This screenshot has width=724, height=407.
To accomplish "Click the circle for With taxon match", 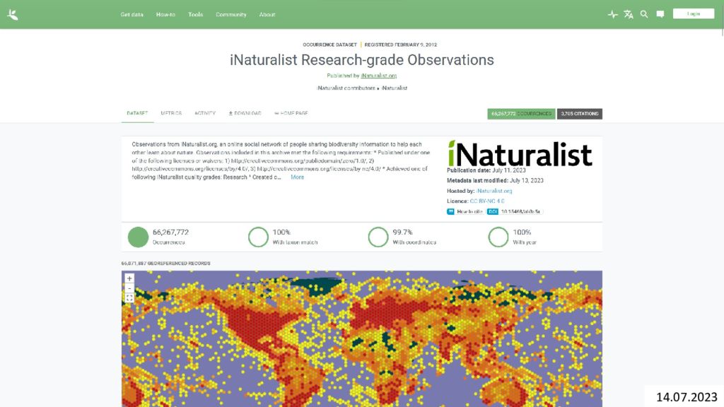I will (258, 237).
